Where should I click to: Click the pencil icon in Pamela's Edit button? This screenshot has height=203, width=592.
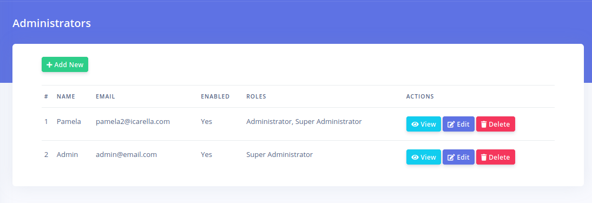coord(451,125)
